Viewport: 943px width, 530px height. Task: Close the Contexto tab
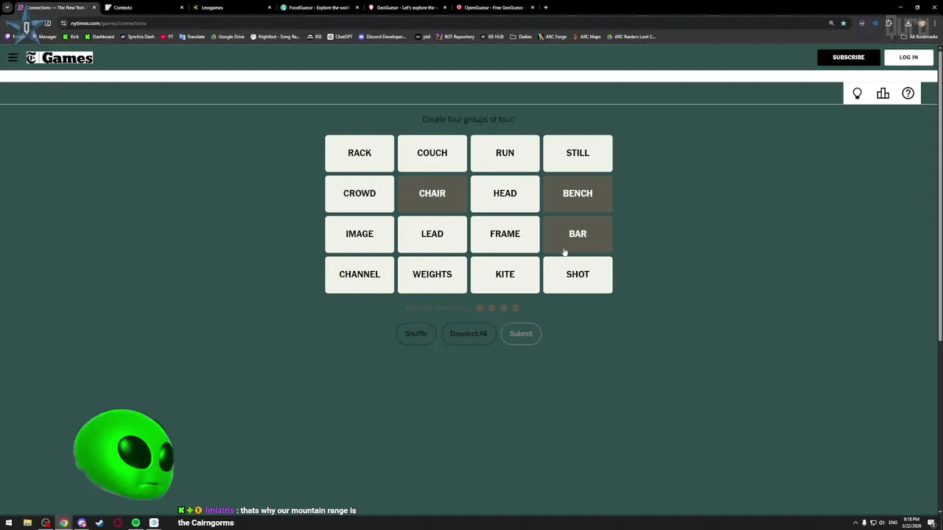[182, 7]
